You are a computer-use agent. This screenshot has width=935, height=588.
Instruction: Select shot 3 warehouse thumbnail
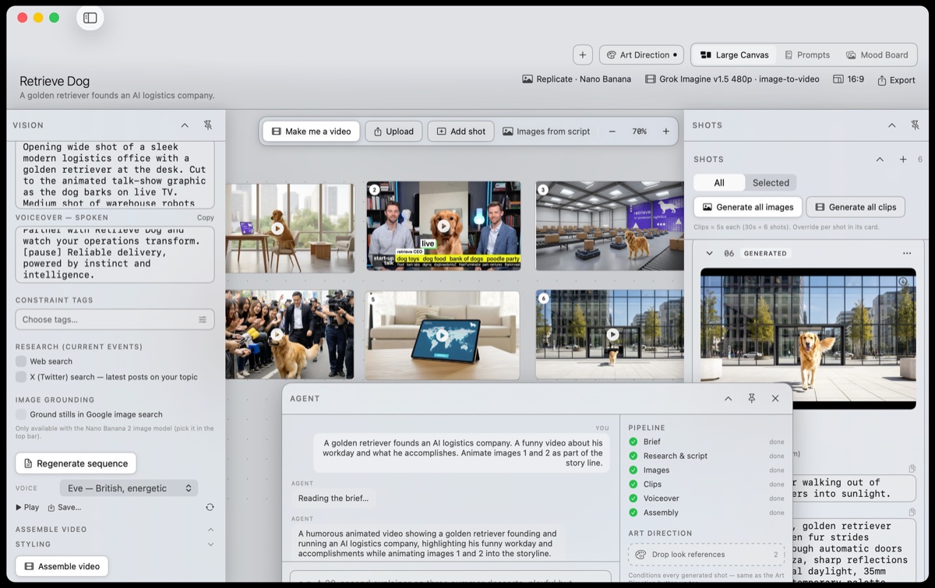609,227
